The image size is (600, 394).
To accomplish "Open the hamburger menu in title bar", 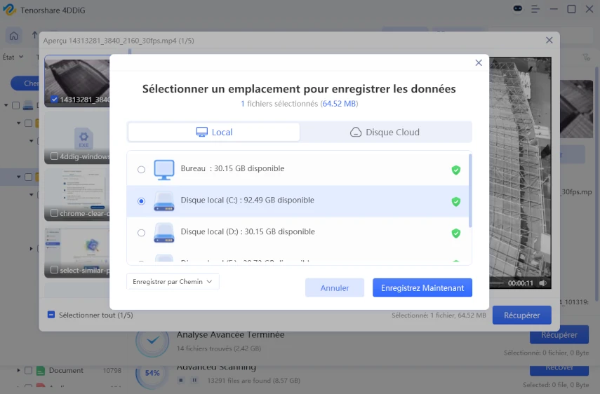I will click(x=535, y=9).
